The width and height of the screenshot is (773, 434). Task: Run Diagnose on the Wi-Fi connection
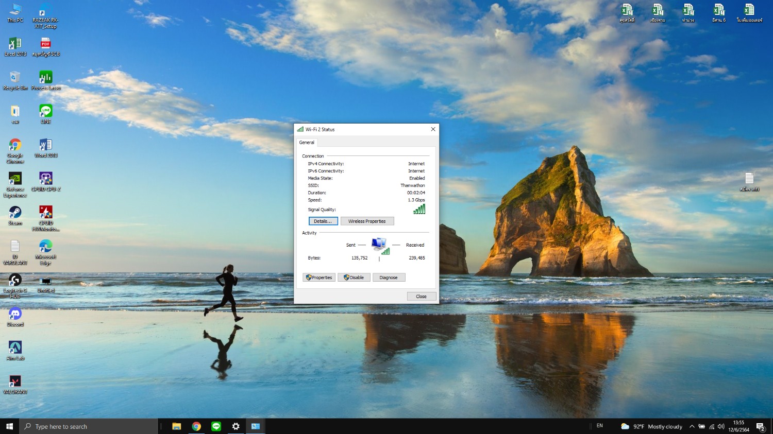pyautogui.click(x=389, y=277)
